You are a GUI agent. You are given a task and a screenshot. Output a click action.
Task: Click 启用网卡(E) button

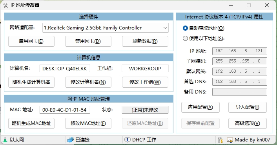[31, 41]
